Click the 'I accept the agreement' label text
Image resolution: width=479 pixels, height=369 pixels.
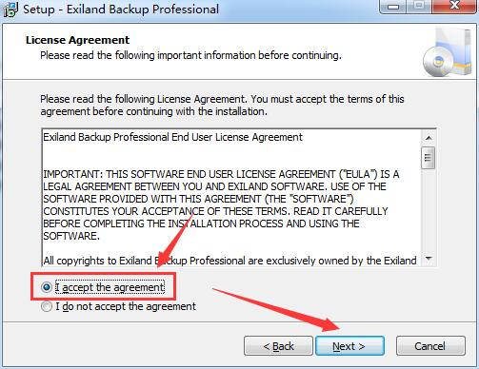[110, 287]
